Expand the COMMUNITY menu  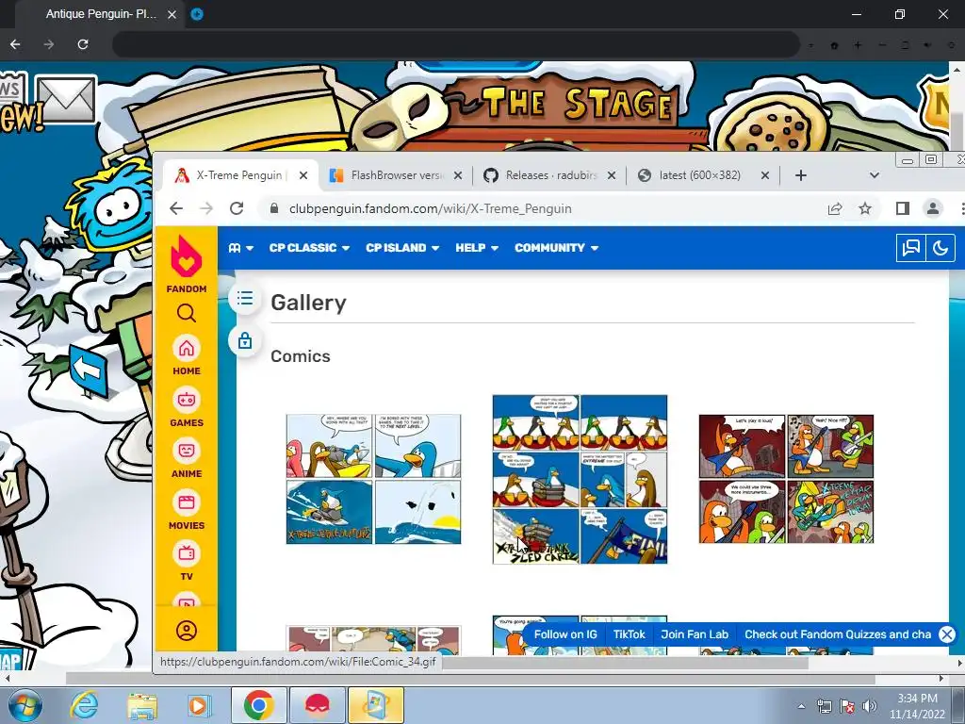click(x=556, y=248)
